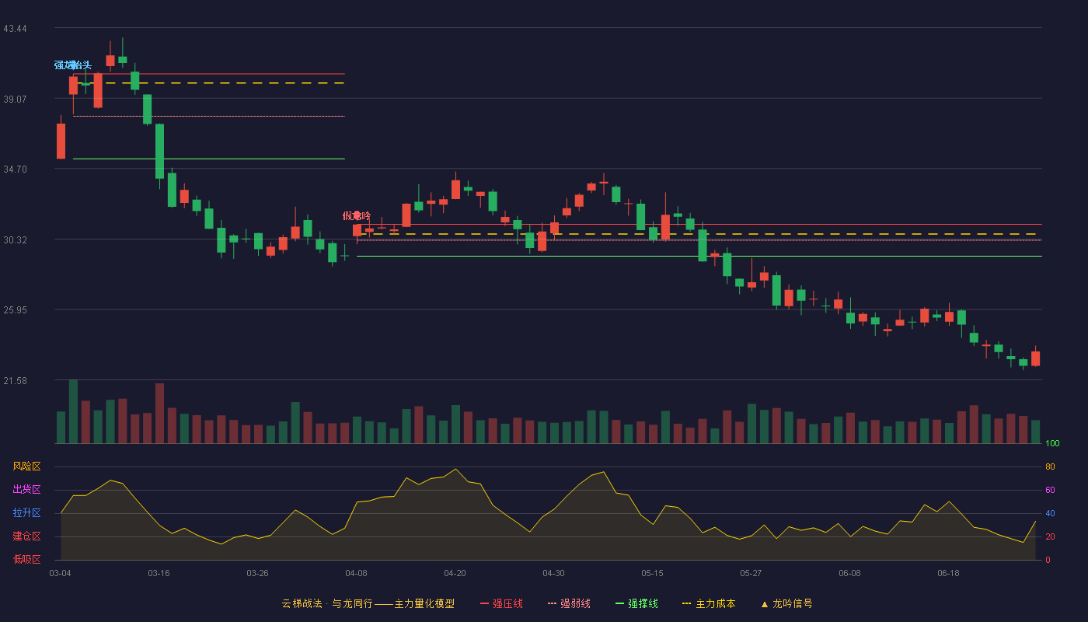Click the 30.32 price axis label

tap(15, 240)
